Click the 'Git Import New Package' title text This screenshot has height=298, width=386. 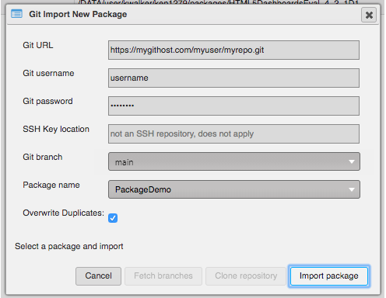pyautogui.click(x=78, y=14)
